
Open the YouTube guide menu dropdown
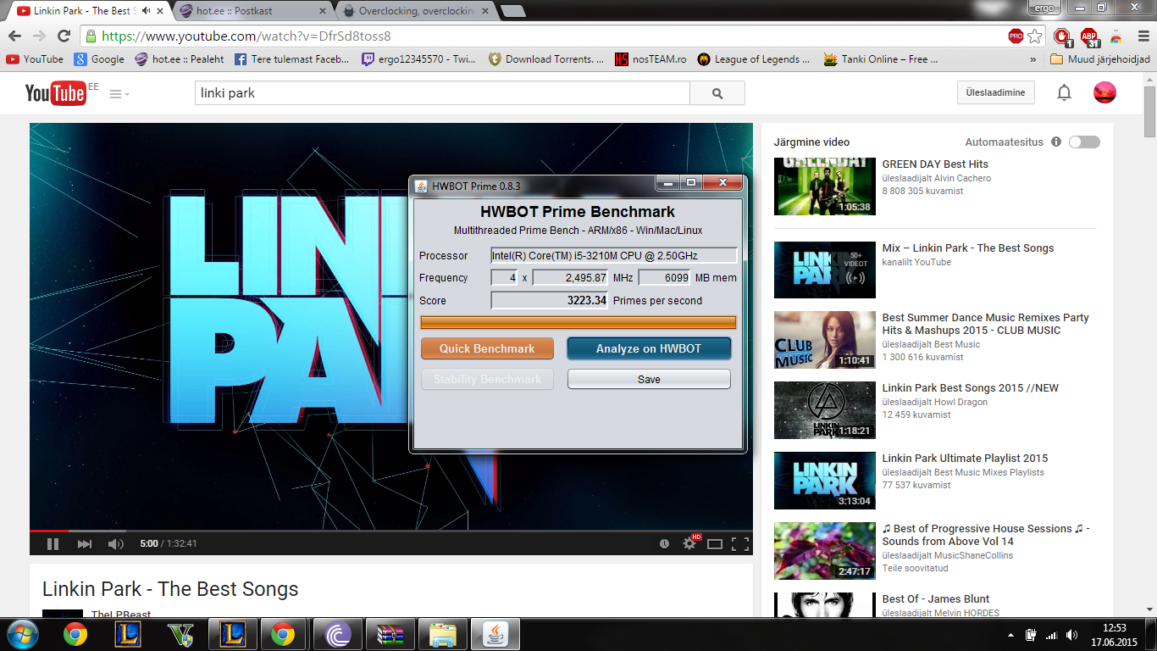(119, 94)
